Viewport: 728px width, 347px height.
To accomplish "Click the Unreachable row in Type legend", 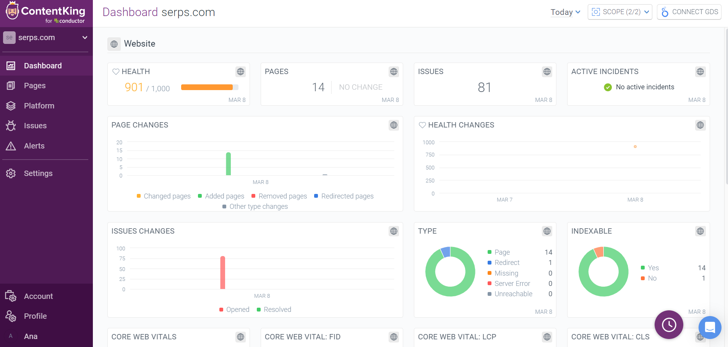I will coord(520,294).
